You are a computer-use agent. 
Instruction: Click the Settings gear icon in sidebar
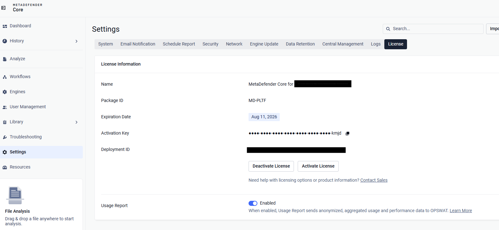pyautogui.click(x=5, y=152)
